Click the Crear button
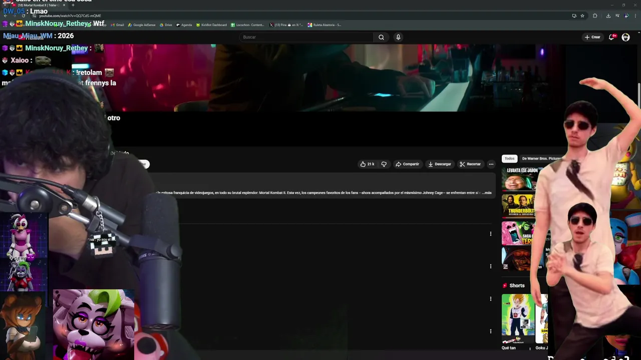 (592, 37)
